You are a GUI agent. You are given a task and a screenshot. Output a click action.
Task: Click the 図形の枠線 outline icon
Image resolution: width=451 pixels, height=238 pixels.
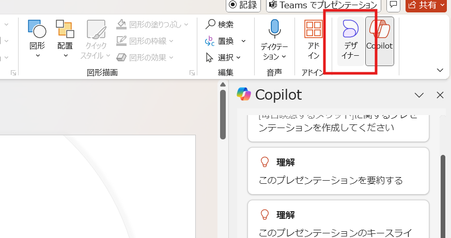(121, 41)
